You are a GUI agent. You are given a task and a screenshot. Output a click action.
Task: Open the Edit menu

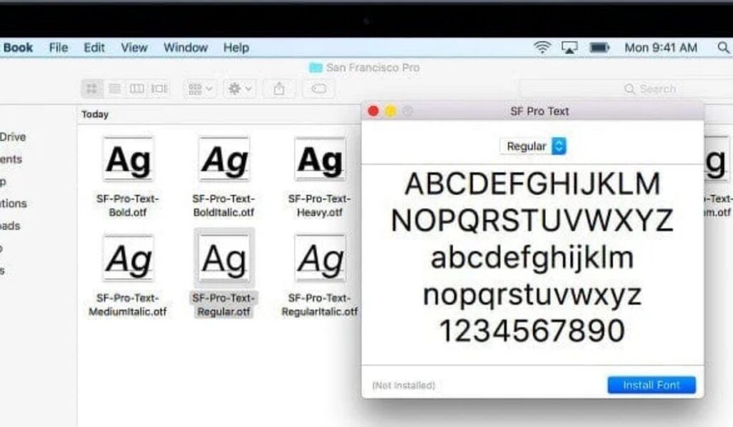(x=94, y=48)
